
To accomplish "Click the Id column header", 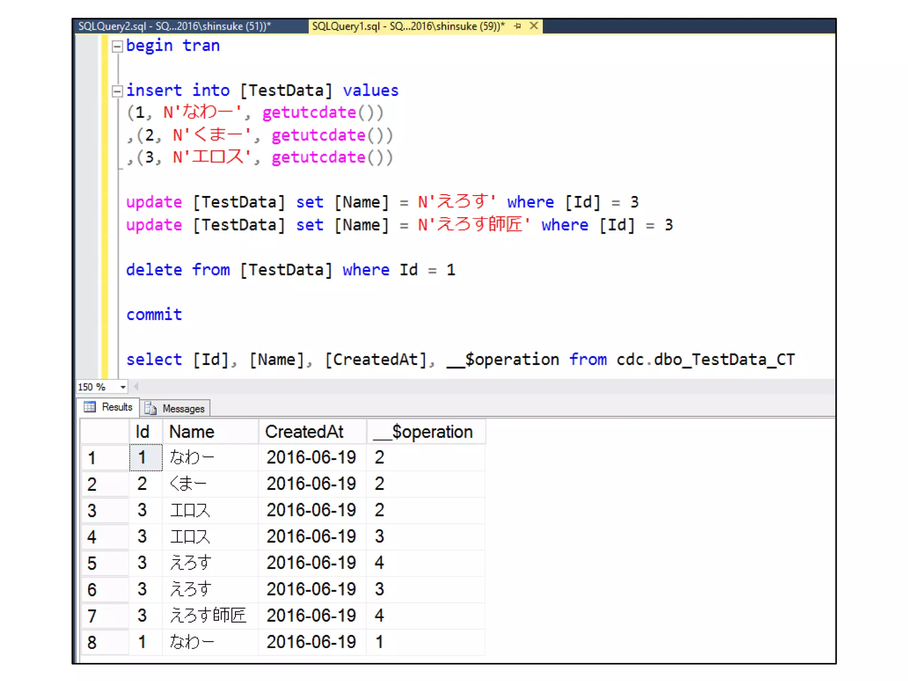I will coord(142,431).
